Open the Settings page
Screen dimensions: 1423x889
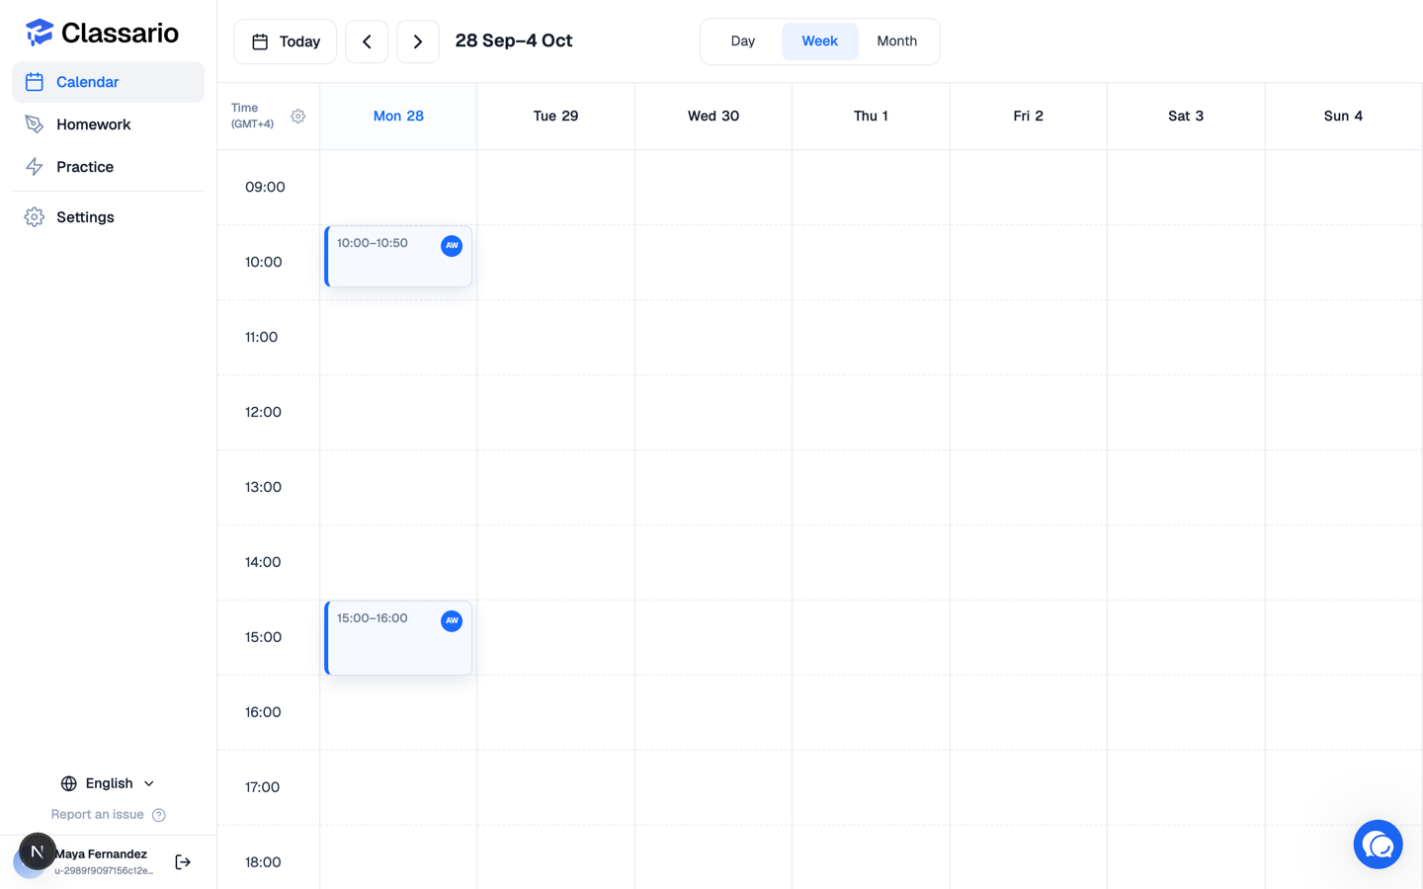109,217
